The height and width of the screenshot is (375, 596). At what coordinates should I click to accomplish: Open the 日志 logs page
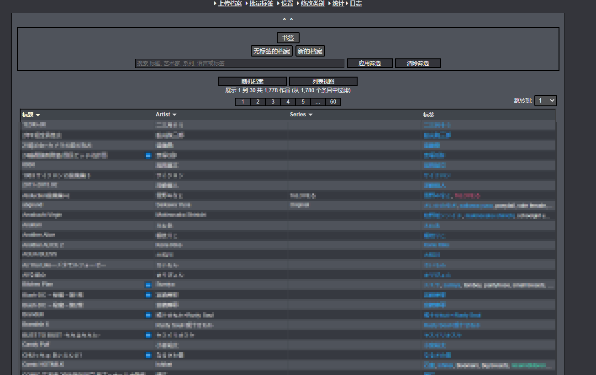(356, 3)
